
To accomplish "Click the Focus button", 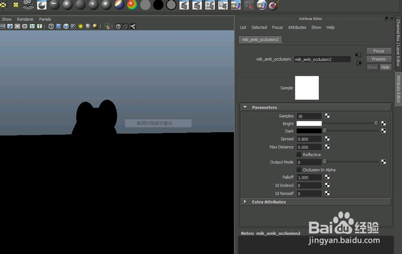I will pos(379,51).
